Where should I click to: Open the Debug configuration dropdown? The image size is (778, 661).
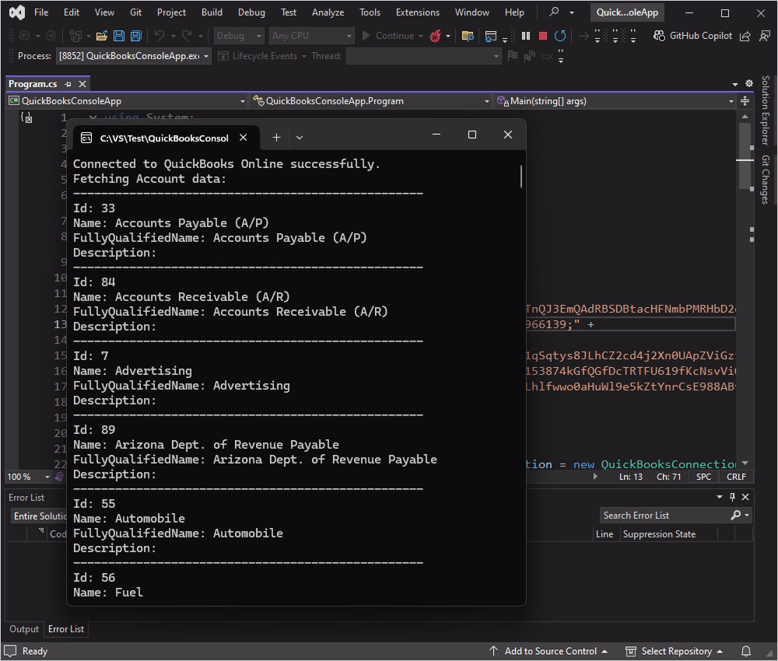[x=239, y=36]
